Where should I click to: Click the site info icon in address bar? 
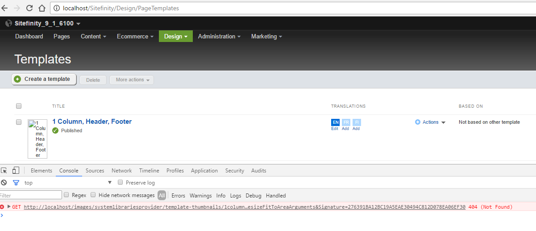pyautogui.click(x=57, y=8)
